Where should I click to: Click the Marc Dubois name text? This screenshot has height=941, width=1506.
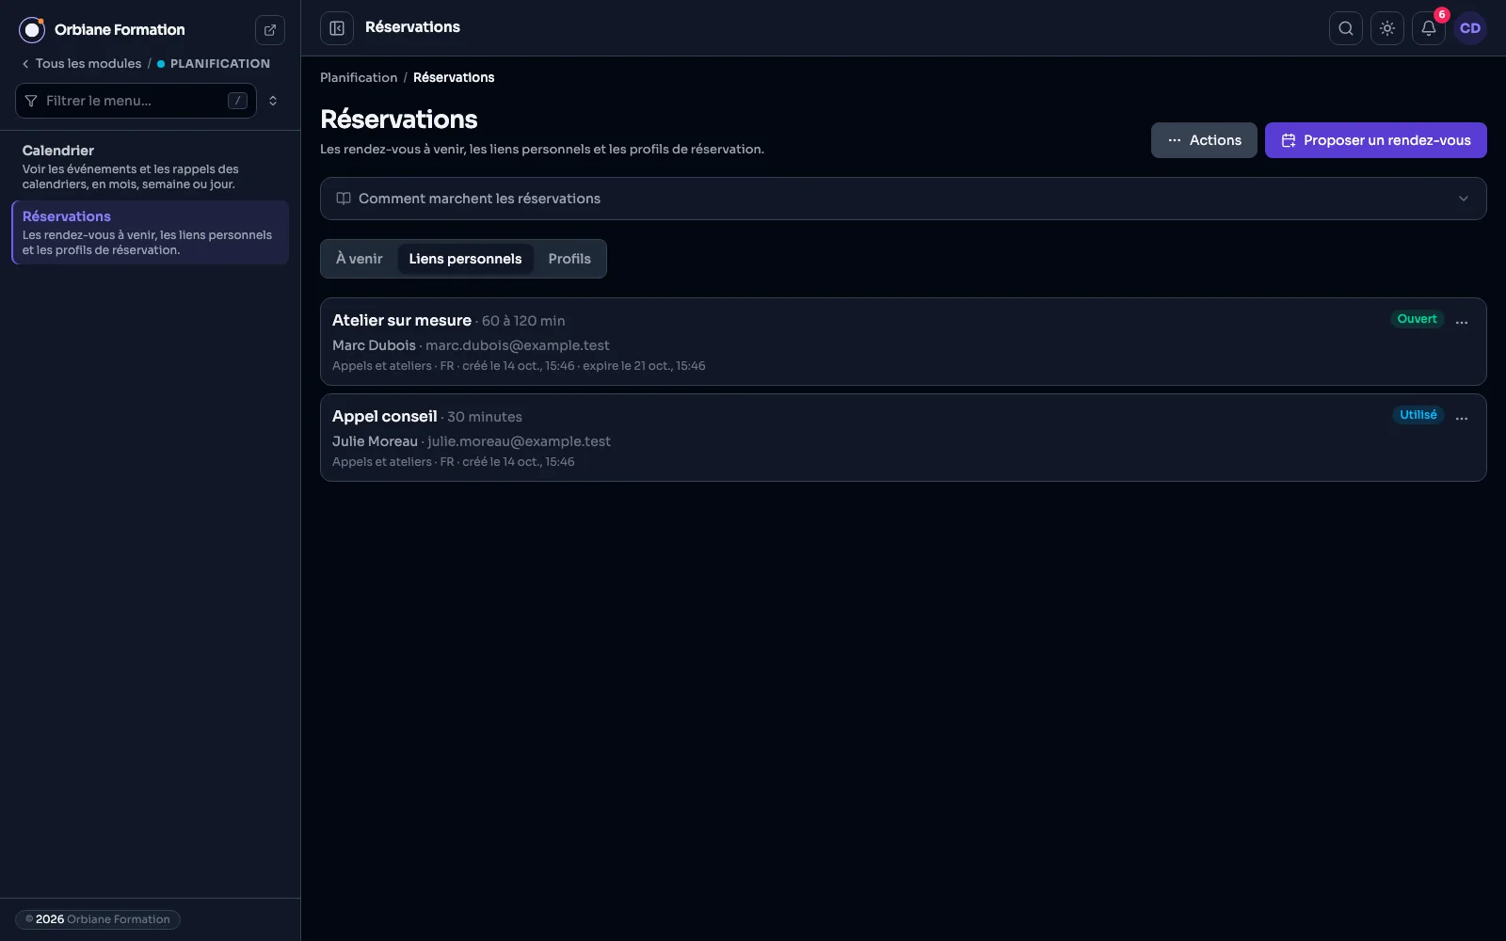coord(374,345)
